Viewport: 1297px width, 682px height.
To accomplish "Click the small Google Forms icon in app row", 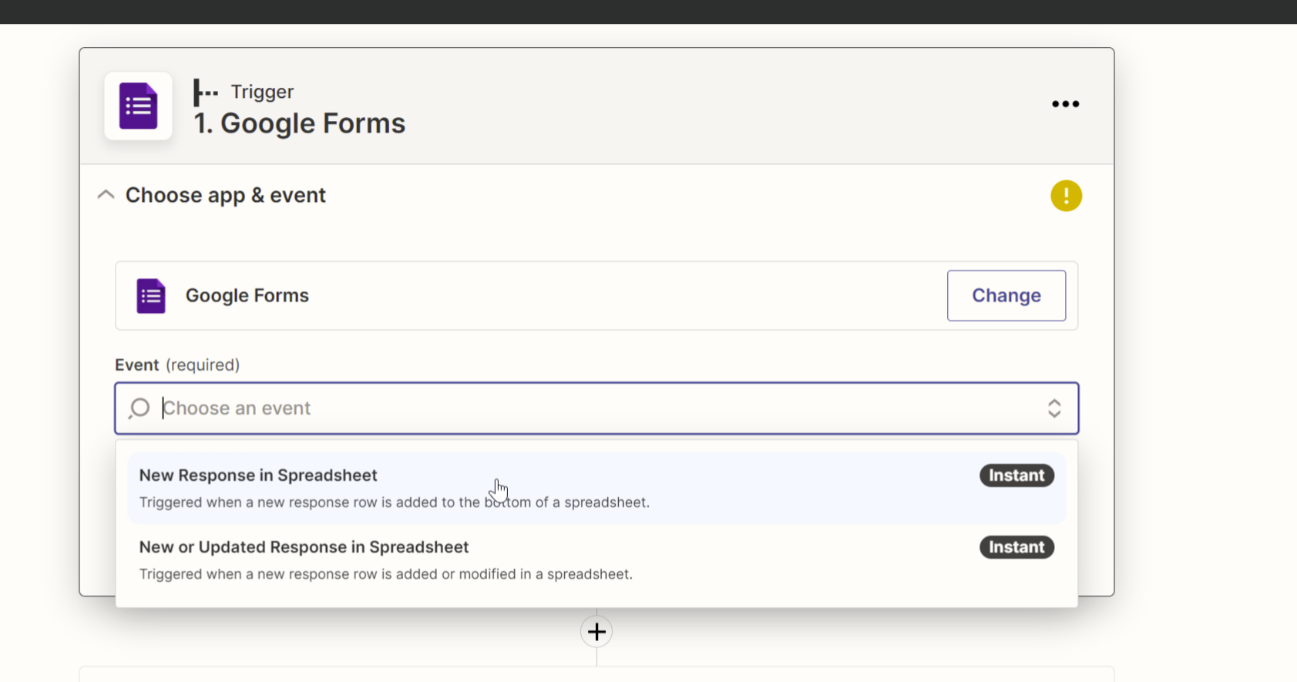I will 151,296.
